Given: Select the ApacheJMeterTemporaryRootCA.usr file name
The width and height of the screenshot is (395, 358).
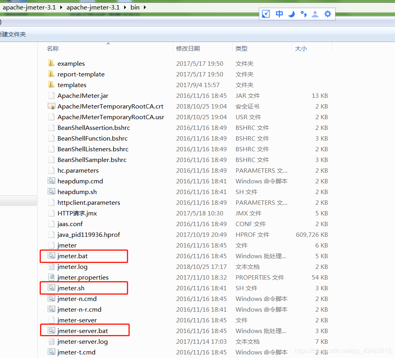Looking at the screenshot, I should 111,117.
